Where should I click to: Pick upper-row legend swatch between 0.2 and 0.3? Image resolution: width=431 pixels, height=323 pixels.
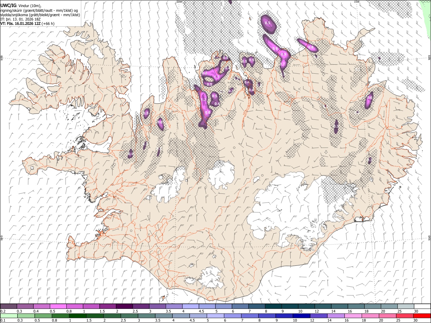click(8, 307)
